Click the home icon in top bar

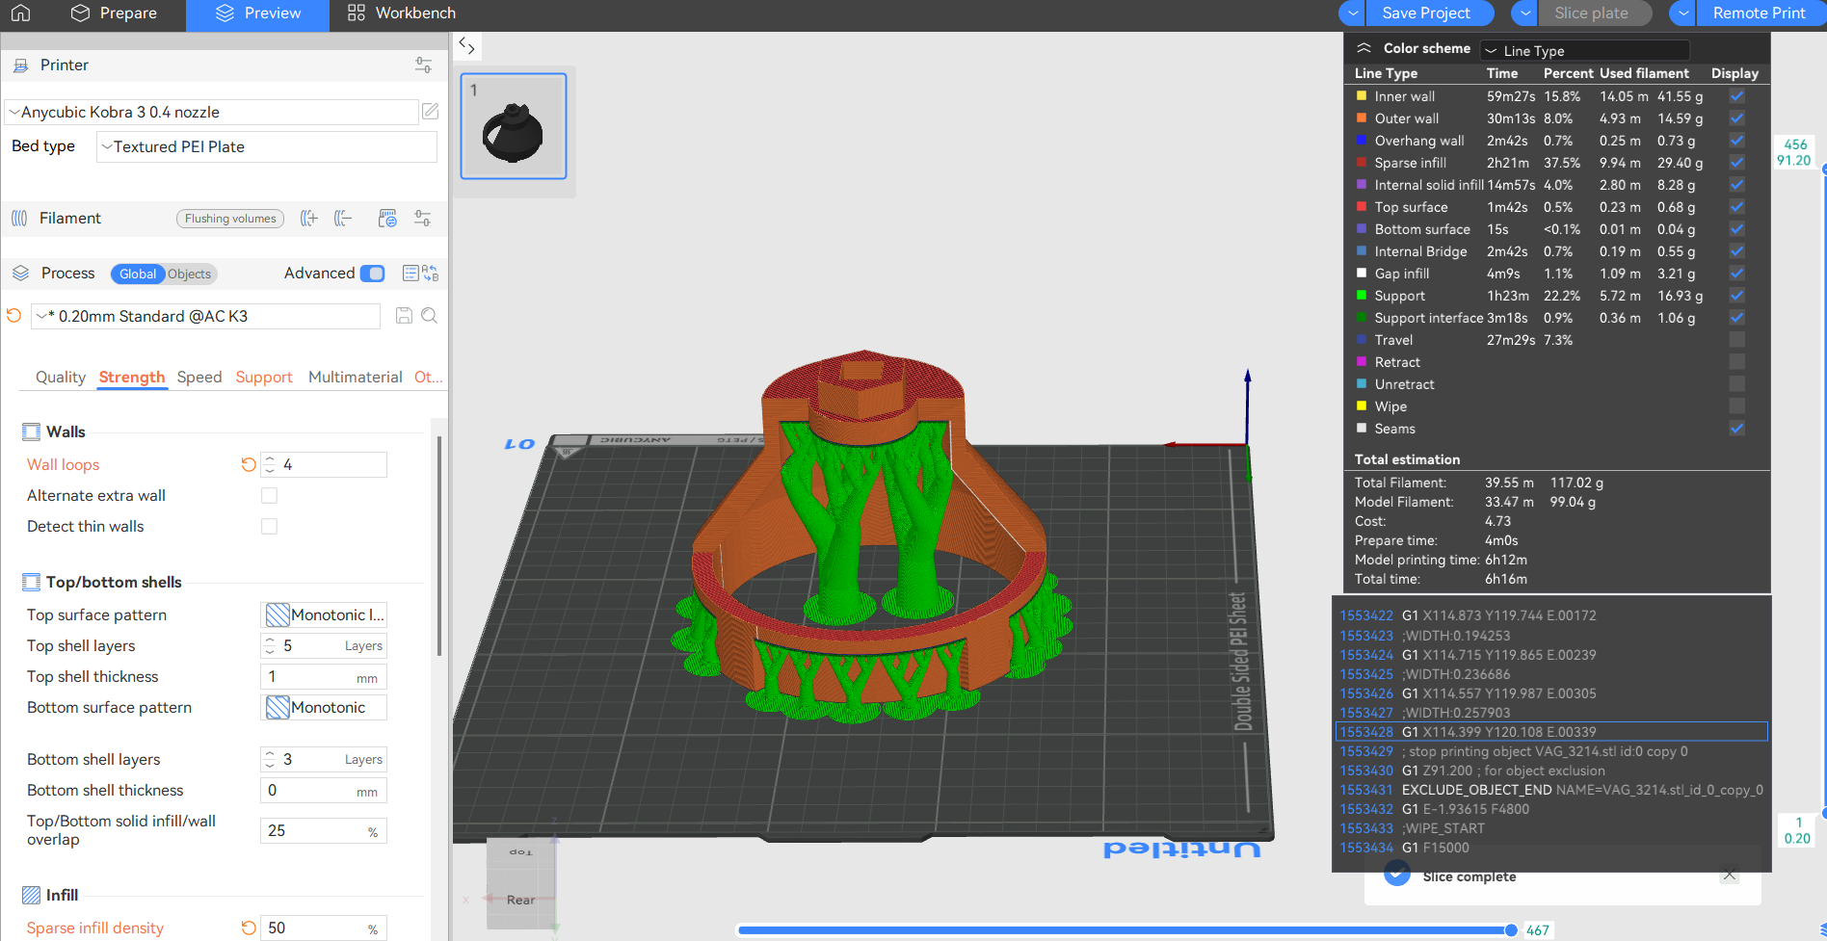coord(21,13)
